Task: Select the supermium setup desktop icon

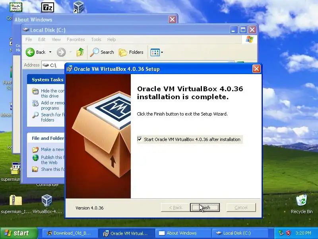Action: pos(16,169)
